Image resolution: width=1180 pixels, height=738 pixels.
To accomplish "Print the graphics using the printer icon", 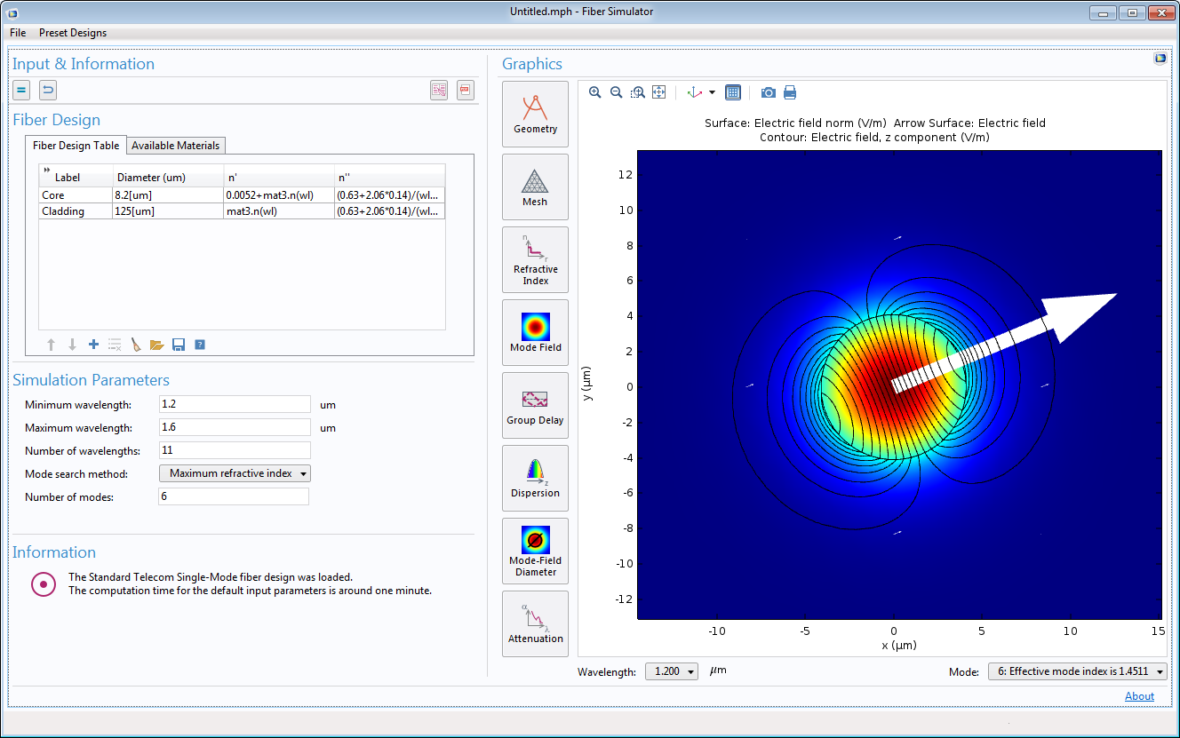I will (x=790, y=92).
